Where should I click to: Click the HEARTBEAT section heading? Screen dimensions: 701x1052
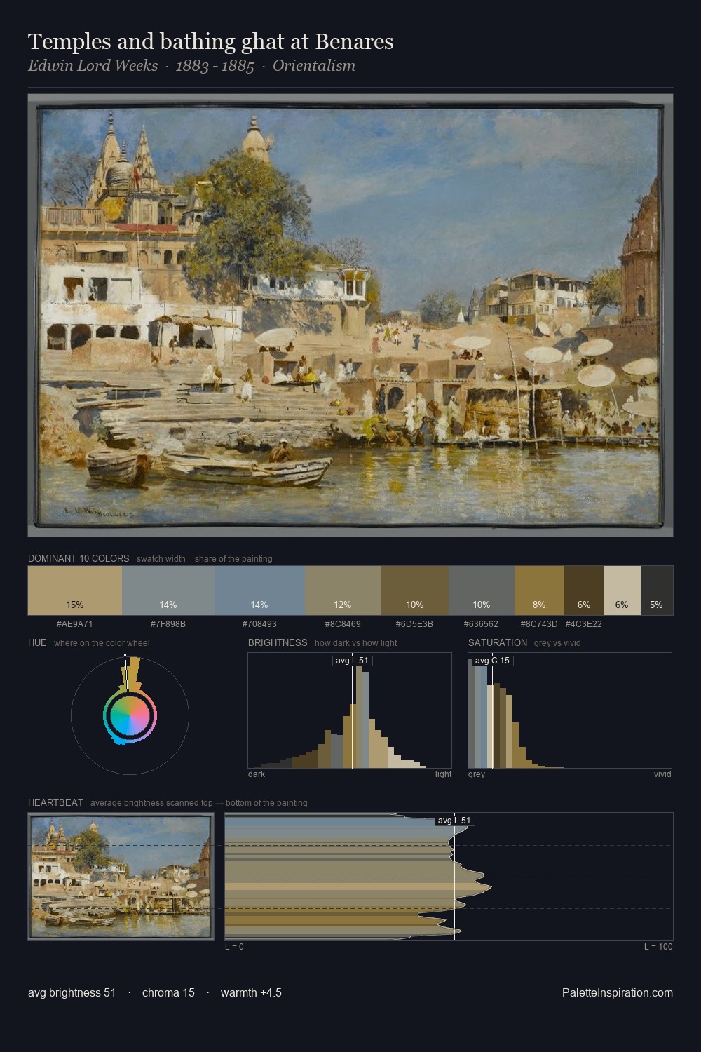click(x=55, y=802)
